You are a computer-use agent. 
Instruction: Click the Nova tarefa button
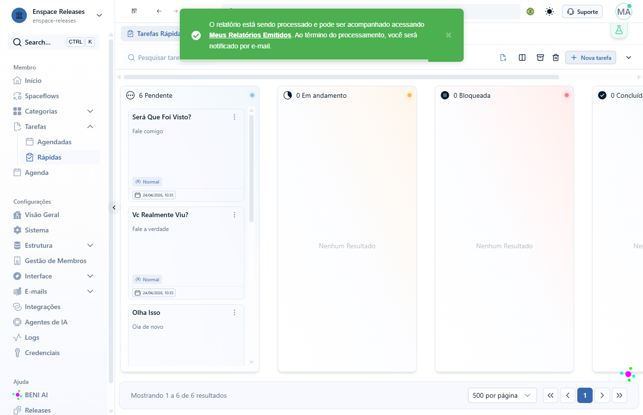591,58
